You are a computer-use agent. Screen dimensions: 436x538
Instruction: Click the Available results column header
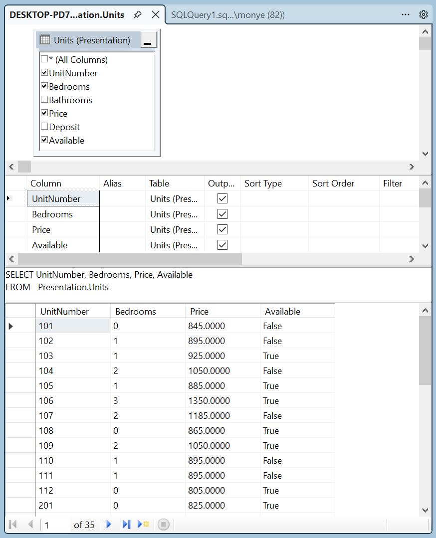[x=298, y=311]
